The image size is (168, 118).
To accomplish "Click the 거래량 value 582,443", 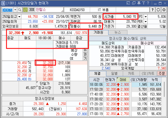I will [38, 109].
